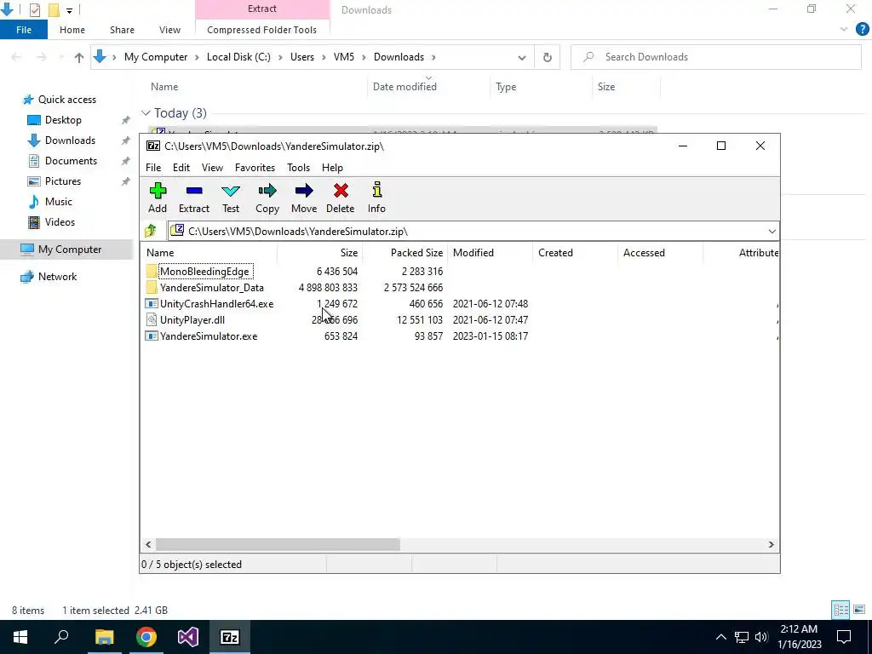Click Local Disk (C:) breadcrumb segment
872x654 pixels.
point(238,57)
